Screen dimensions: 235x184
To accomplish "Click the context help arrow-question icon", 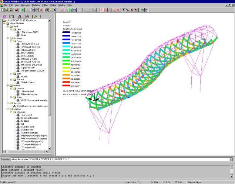I will (x=55, y=10).
